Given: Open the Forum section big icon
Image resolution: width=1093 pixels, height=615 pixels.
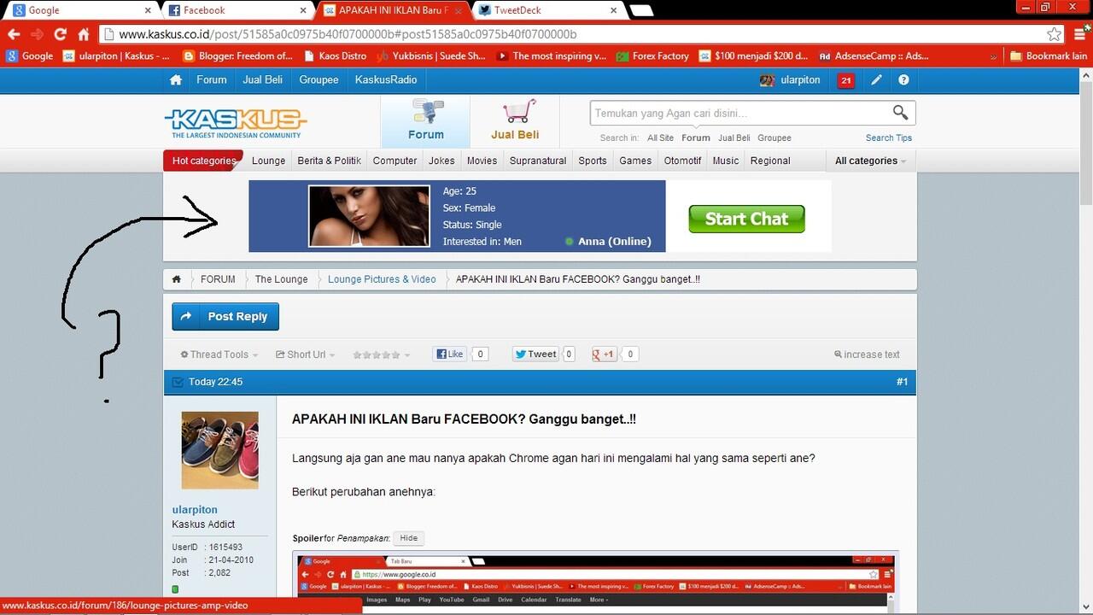Looking at the screenshot, I should tap(425, 120).
